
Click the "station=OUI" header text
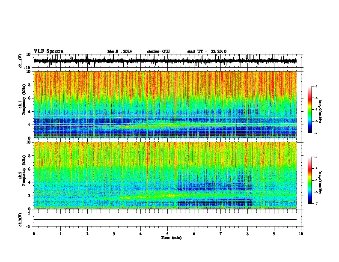(158, 51)
